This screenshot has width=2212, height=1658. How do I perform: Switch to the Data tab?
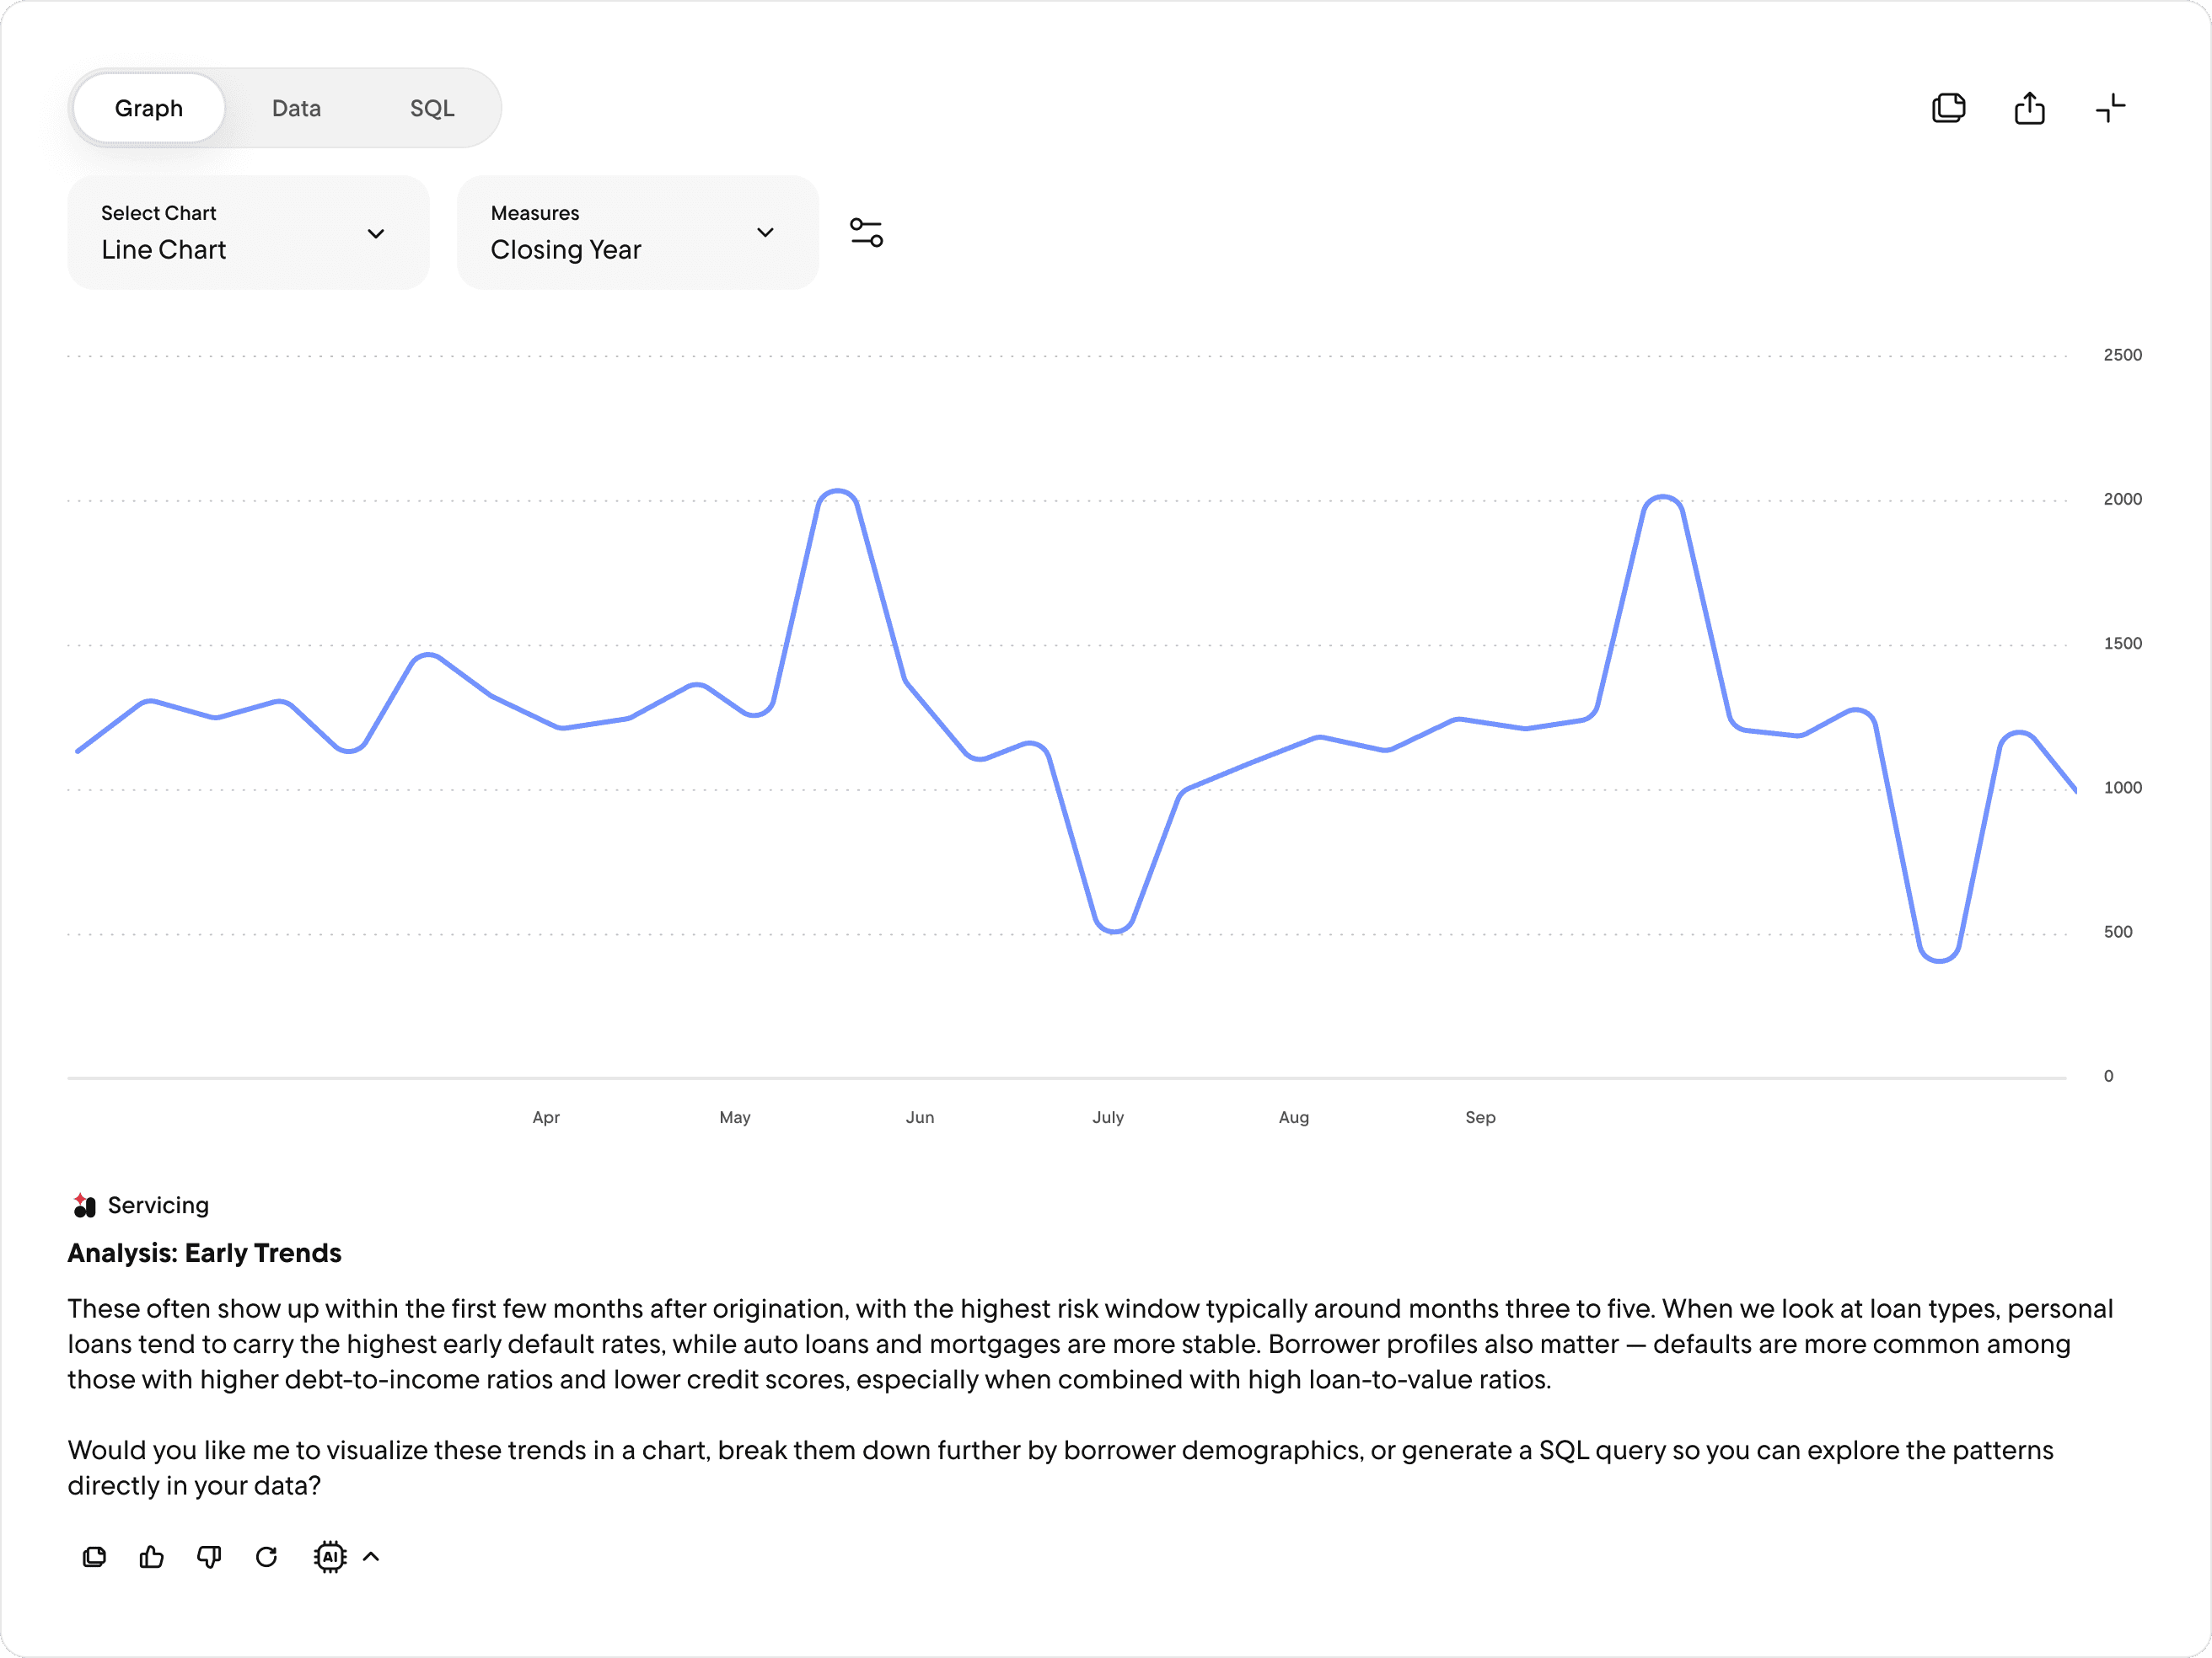[x=296, y=108]
